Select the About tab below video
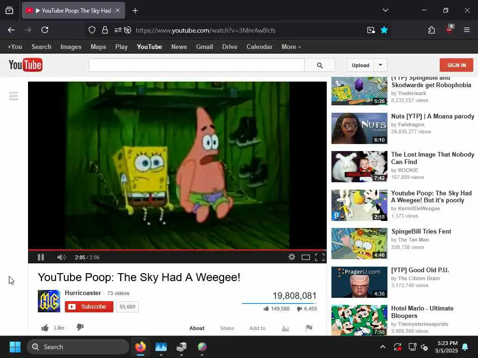478x358 pixels. (197, 328)
